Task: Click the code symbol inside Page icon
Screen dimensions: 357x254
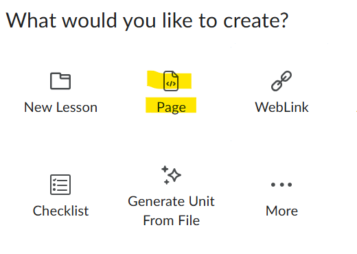Action: [171, 84]
